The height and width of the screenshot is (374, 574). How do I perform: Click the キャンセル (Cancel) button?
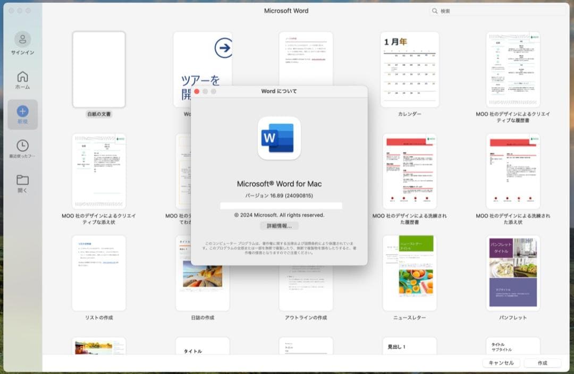[502, 363]
